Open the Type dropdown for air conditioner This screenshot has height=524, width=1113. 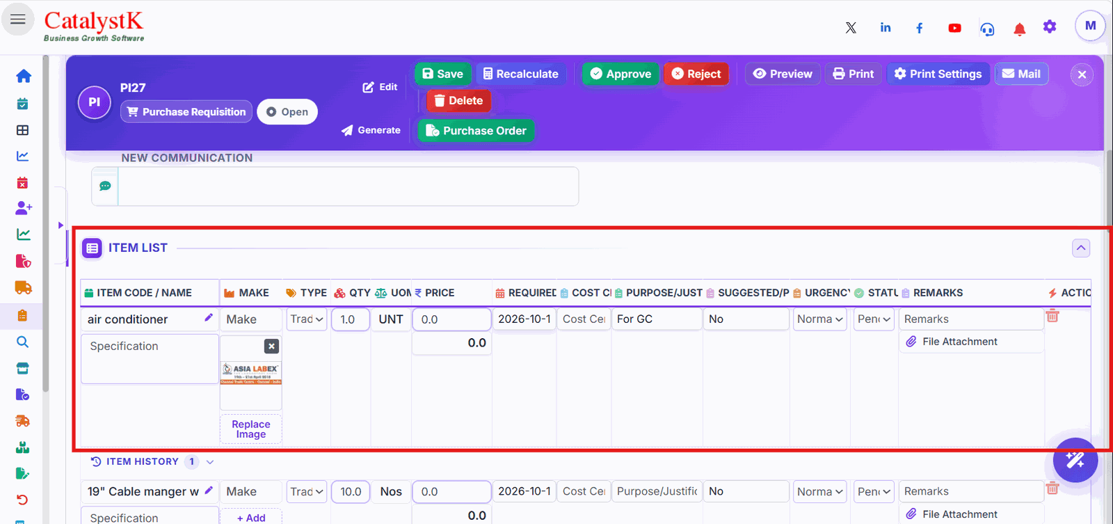point(307,319)
